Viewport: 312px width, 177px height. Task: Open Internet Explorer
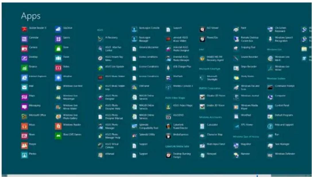pos(34,78)
